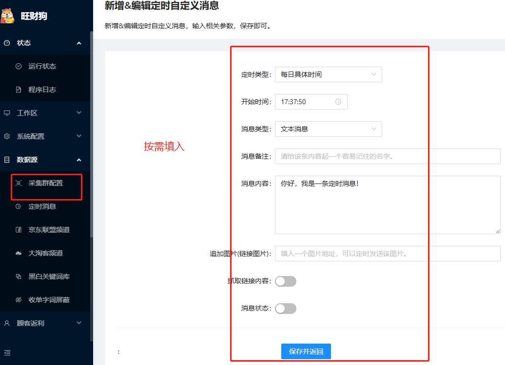This screenshot has width=505, height=365.
Task: Enable the 消息状态 switch
Action: point(286,308)
